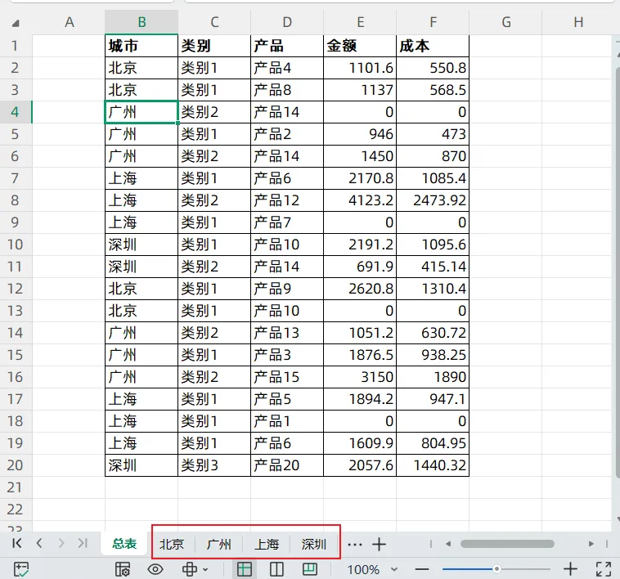The height and width of the screenshot is (579, 620).
Task: Jump to the last sheet tab arrow
Action: click(x=83, y=543)
